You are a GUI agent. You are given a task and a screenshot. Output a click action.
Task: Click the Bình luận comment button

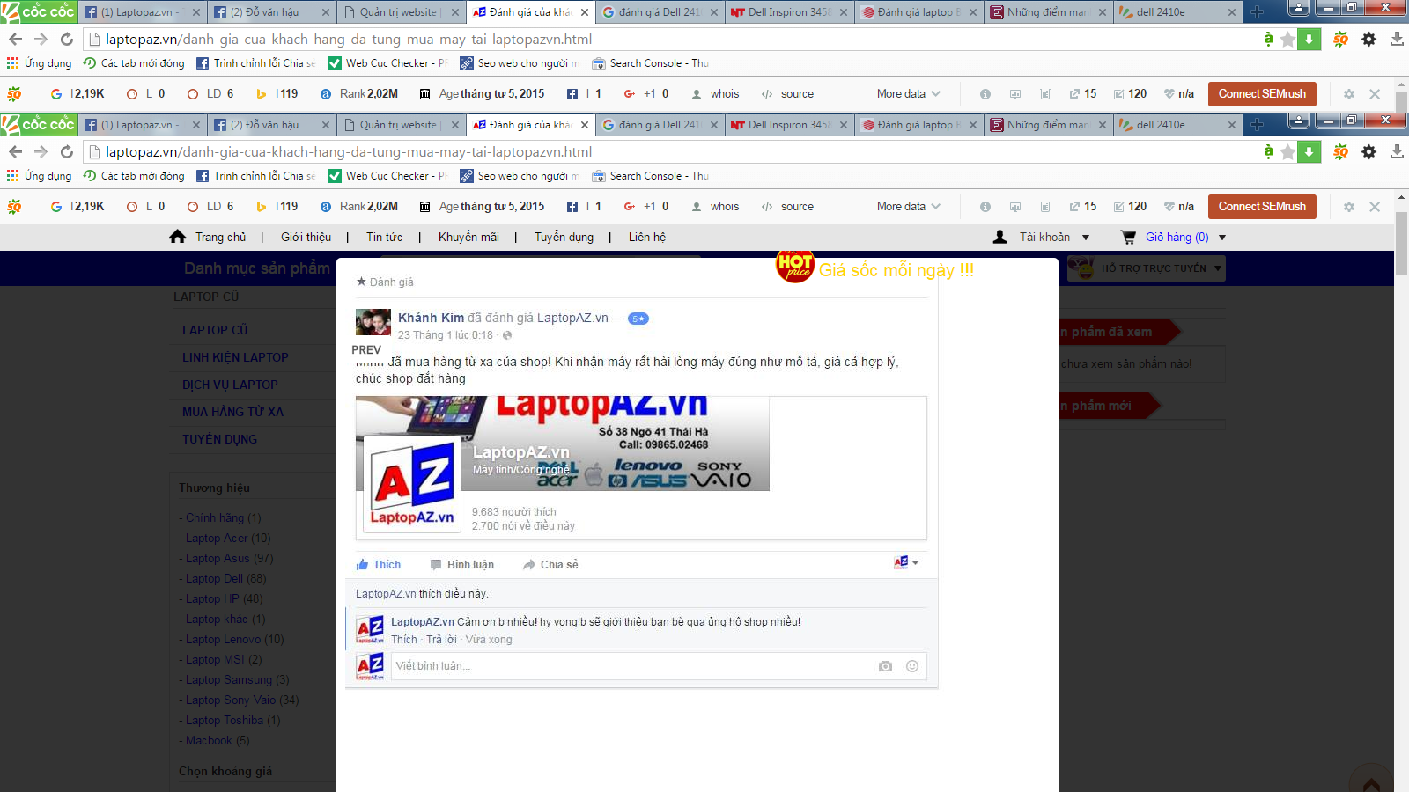[x=462, y=565]
